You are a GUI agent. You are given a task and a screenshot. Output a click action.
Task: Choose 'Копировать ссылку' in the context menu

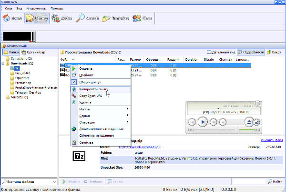click(93, 89)
